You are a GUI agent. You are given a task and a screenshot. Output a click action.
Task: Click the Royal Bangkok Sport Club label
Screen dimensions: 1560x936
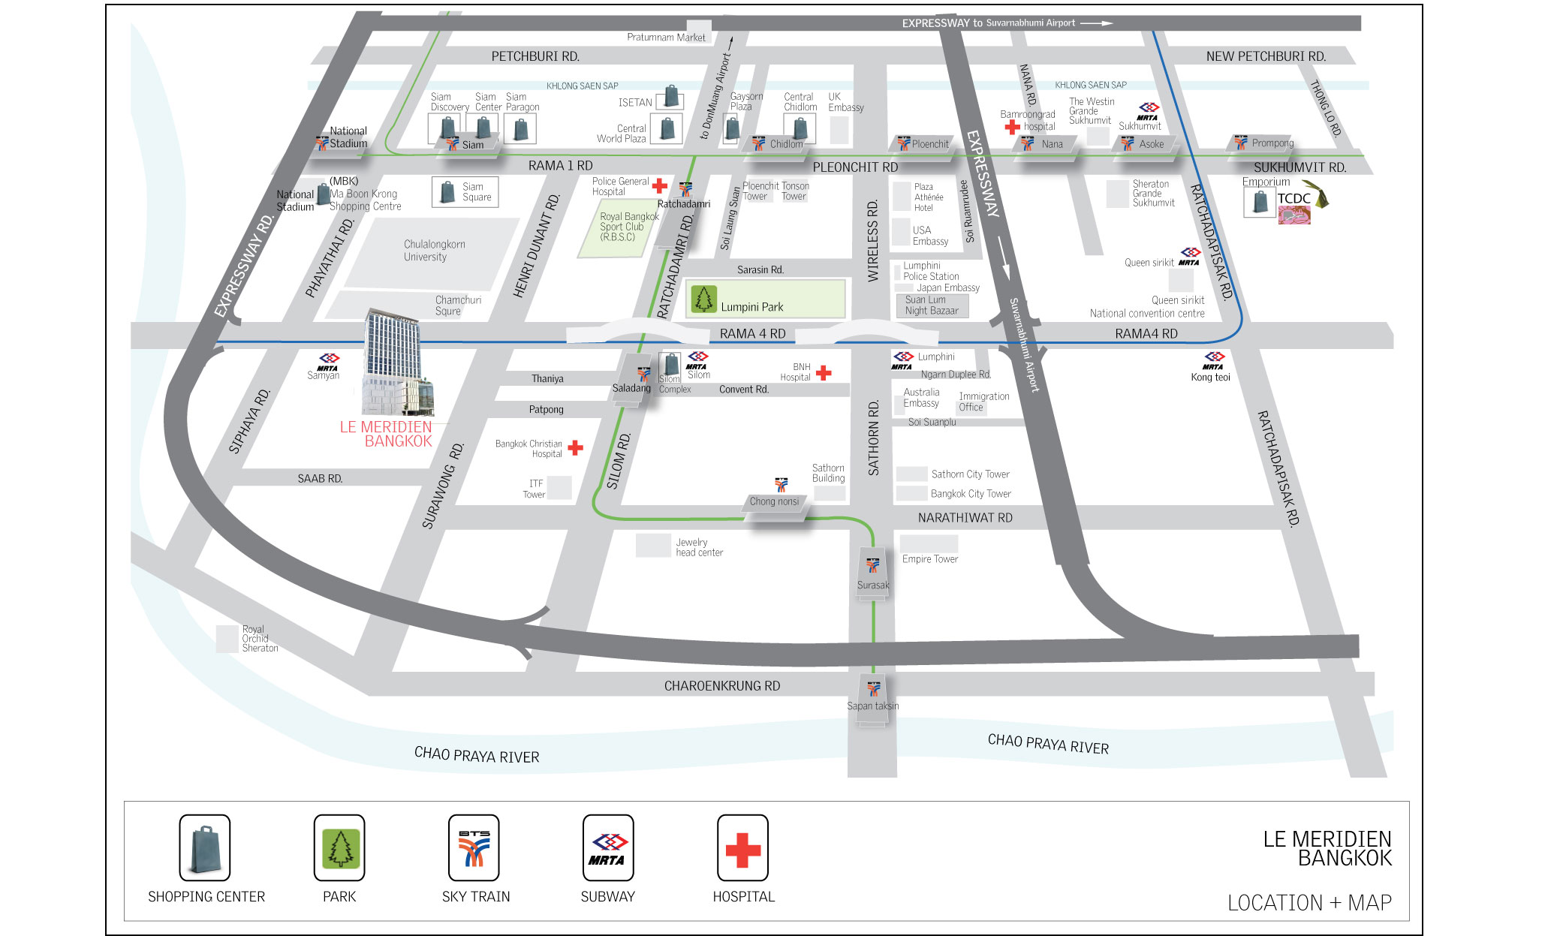pyautogui.click(x=629, y=227)
